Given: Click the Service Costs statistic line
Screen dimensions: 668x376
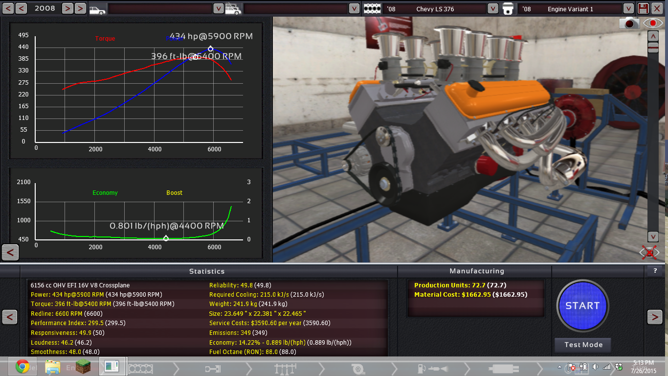Looking at the screenshot, I should (270, 323).
